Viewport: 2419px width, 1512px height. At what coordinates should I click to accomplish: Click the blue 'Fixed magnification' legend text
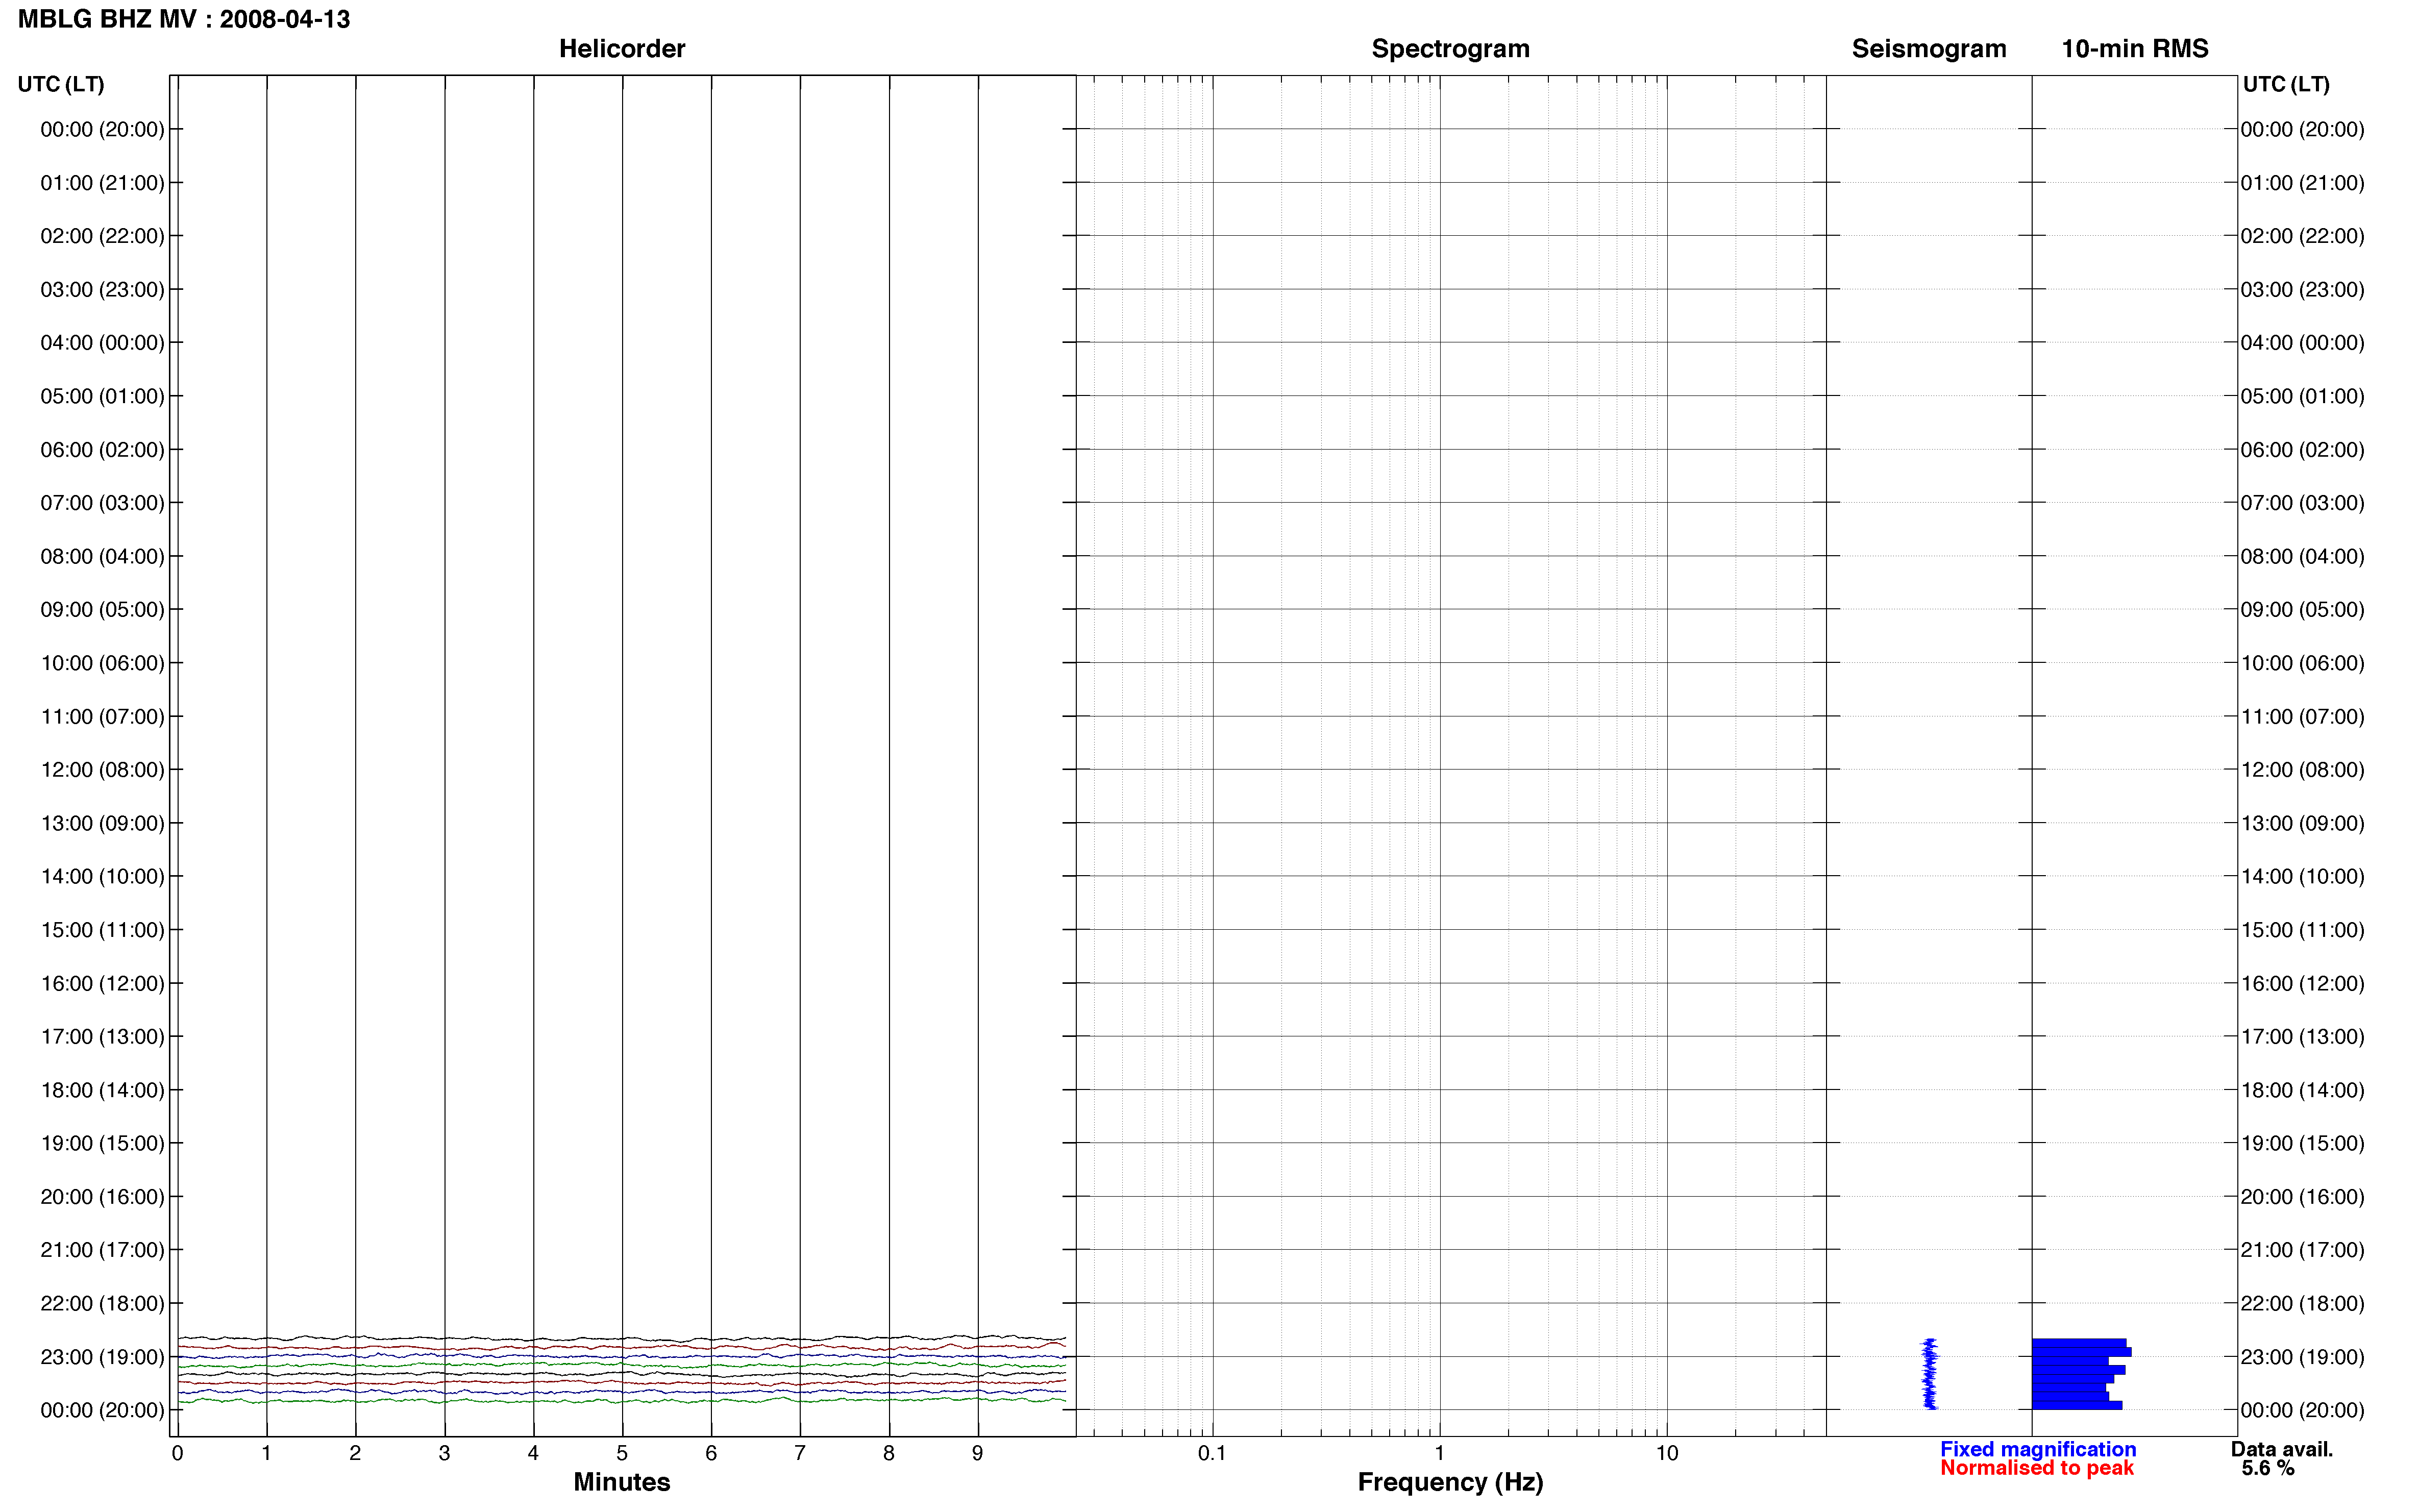coord(2038,1449)
